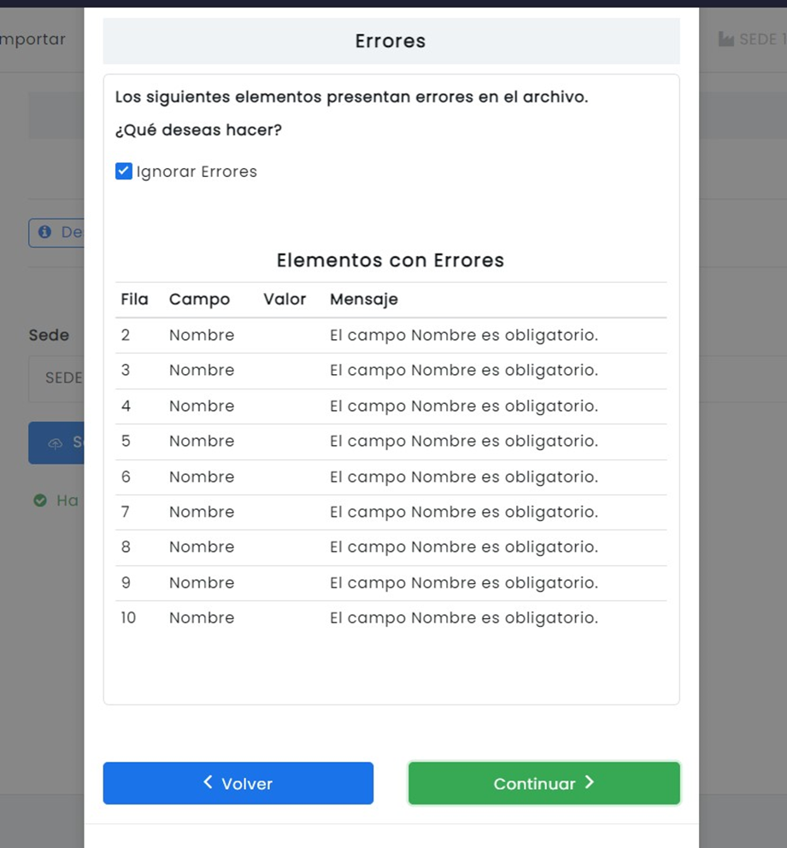Viewport: 787px width, 848px height.
Task: Click the info circle icon behind the dialog
Action: coord(45,232)
